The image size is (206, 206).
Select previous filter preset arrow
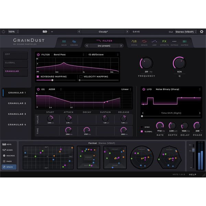coord(87,46)
